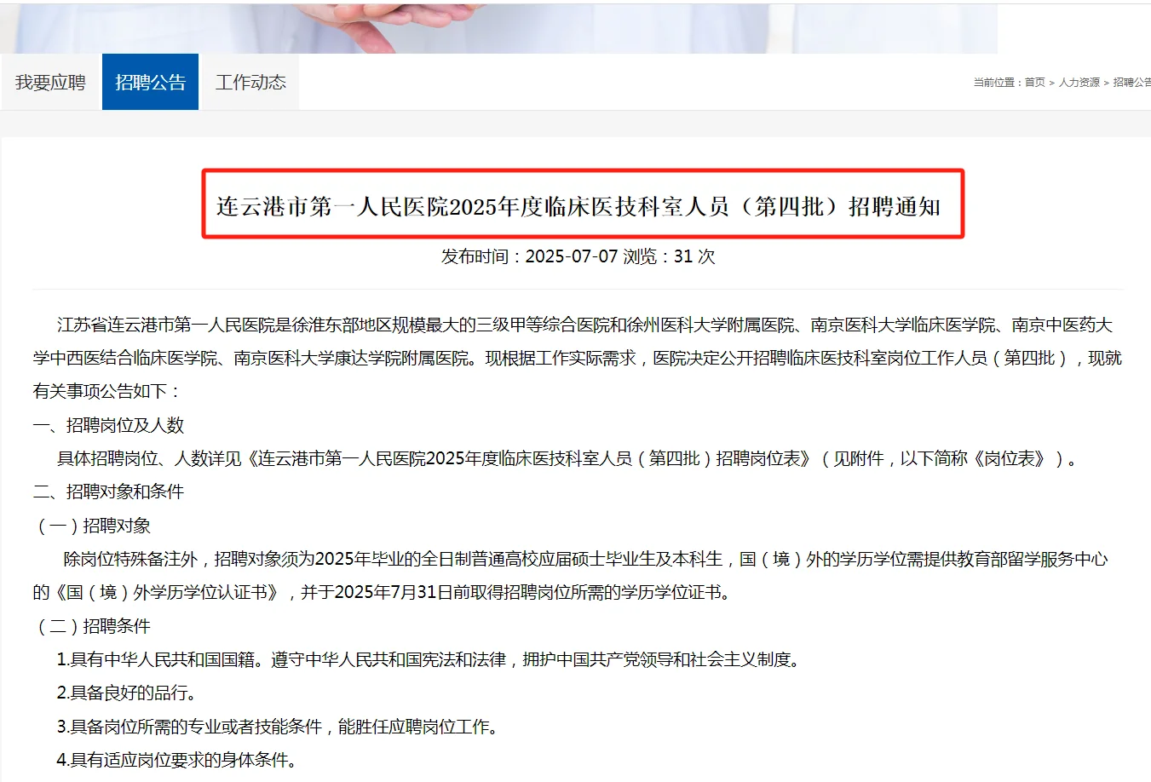The image size is (1151, 782).
Task: Go to 首页 in the breadcrumb
Action: 1034,83
